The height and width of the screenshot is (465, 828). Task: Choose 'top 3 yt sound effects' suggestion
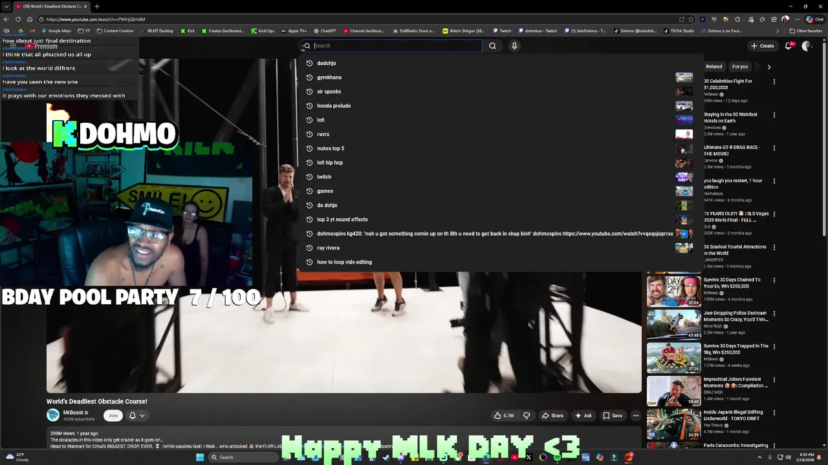(342, 220)
